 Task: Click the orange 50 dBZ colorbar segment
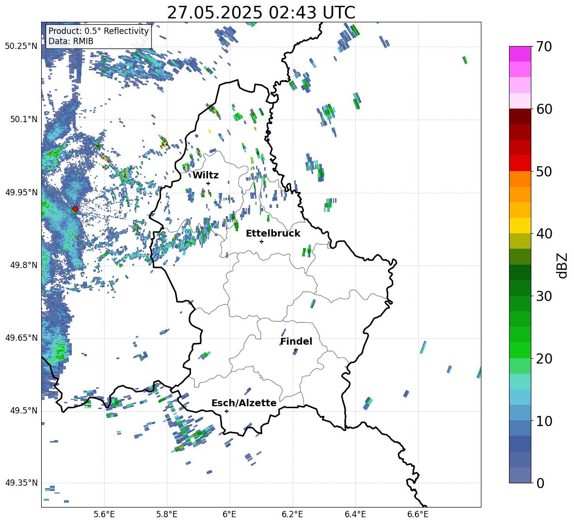pos(520,178)
